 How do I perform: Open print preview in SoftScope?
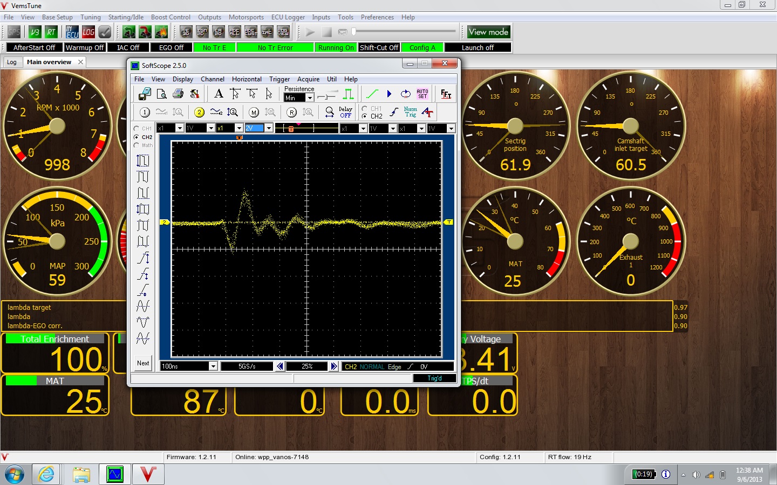tap(161, 94)
